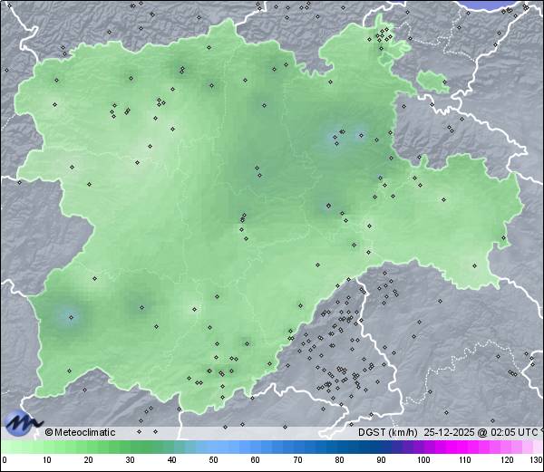Click the purple swatch above scale value 100
This screenshot has height=472, width=544.
[x=423, y=447]
